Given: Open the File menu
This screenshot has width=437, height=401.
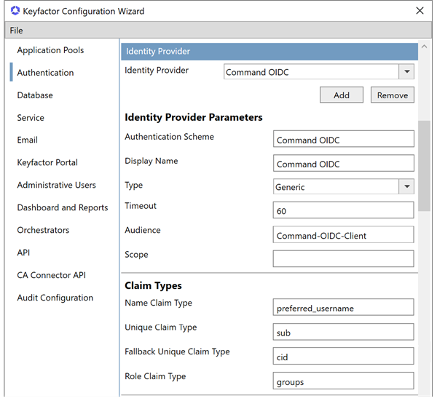Looking at the screenshot, I should pos(16,31).
